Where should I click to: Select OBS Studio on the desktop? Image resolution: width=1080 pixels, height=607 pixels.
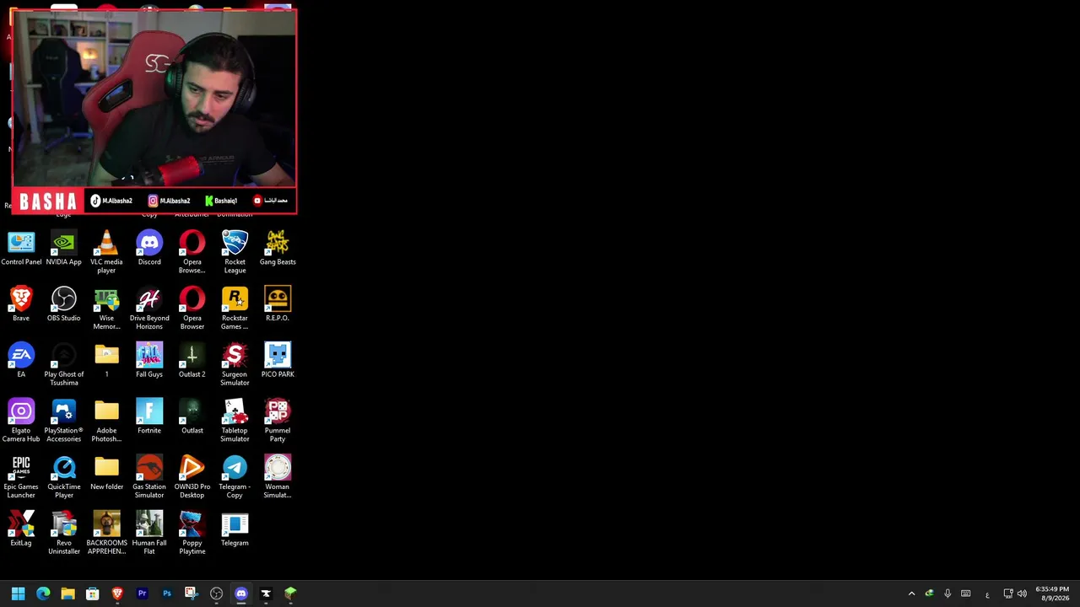[63, 304]
